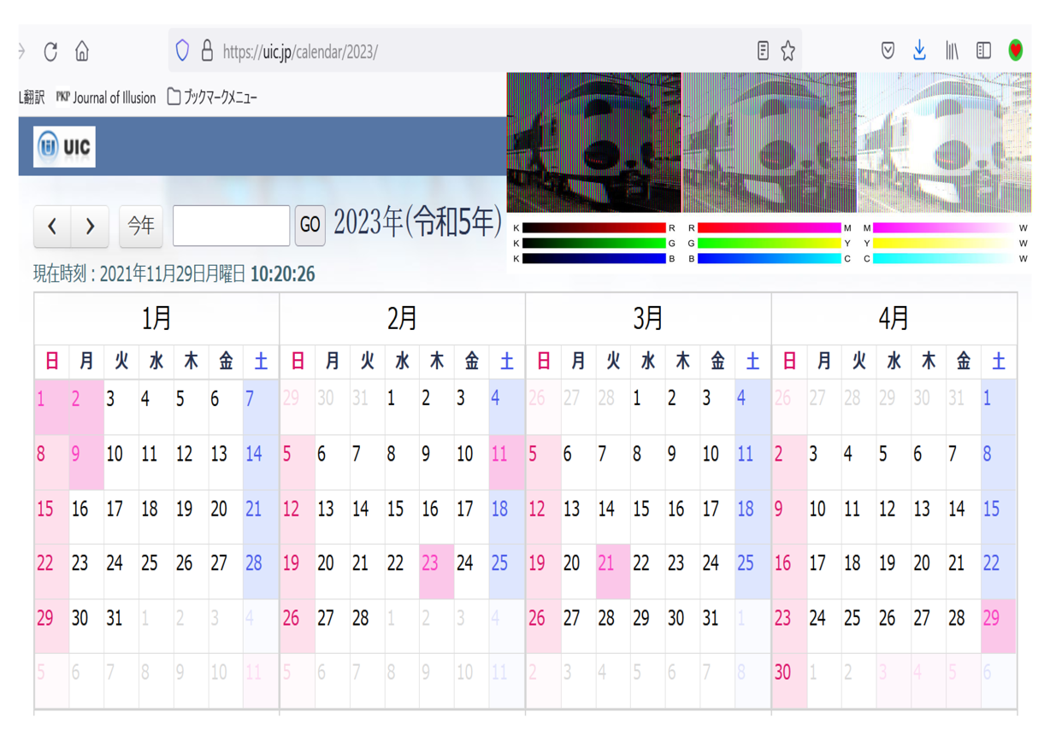Toggle reader view icon in address bar
The width and height of the screenshot is (1050, 742).
[x=763, y=51]
